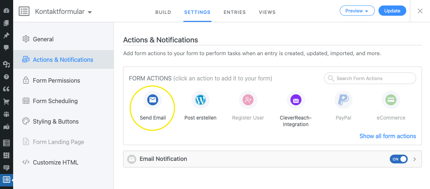The width and height of the screenshot is (430, 189).
Task: Click Show all form actions link
Action: [388, 136]
